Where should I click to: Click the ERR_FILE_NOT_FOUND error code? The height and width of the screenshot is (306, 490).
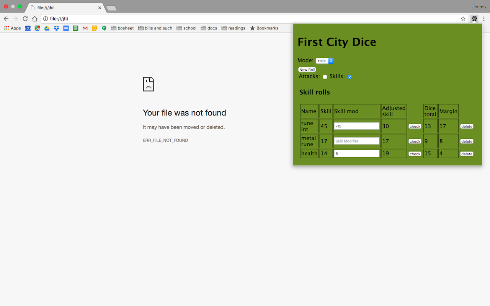pos(165,140)
